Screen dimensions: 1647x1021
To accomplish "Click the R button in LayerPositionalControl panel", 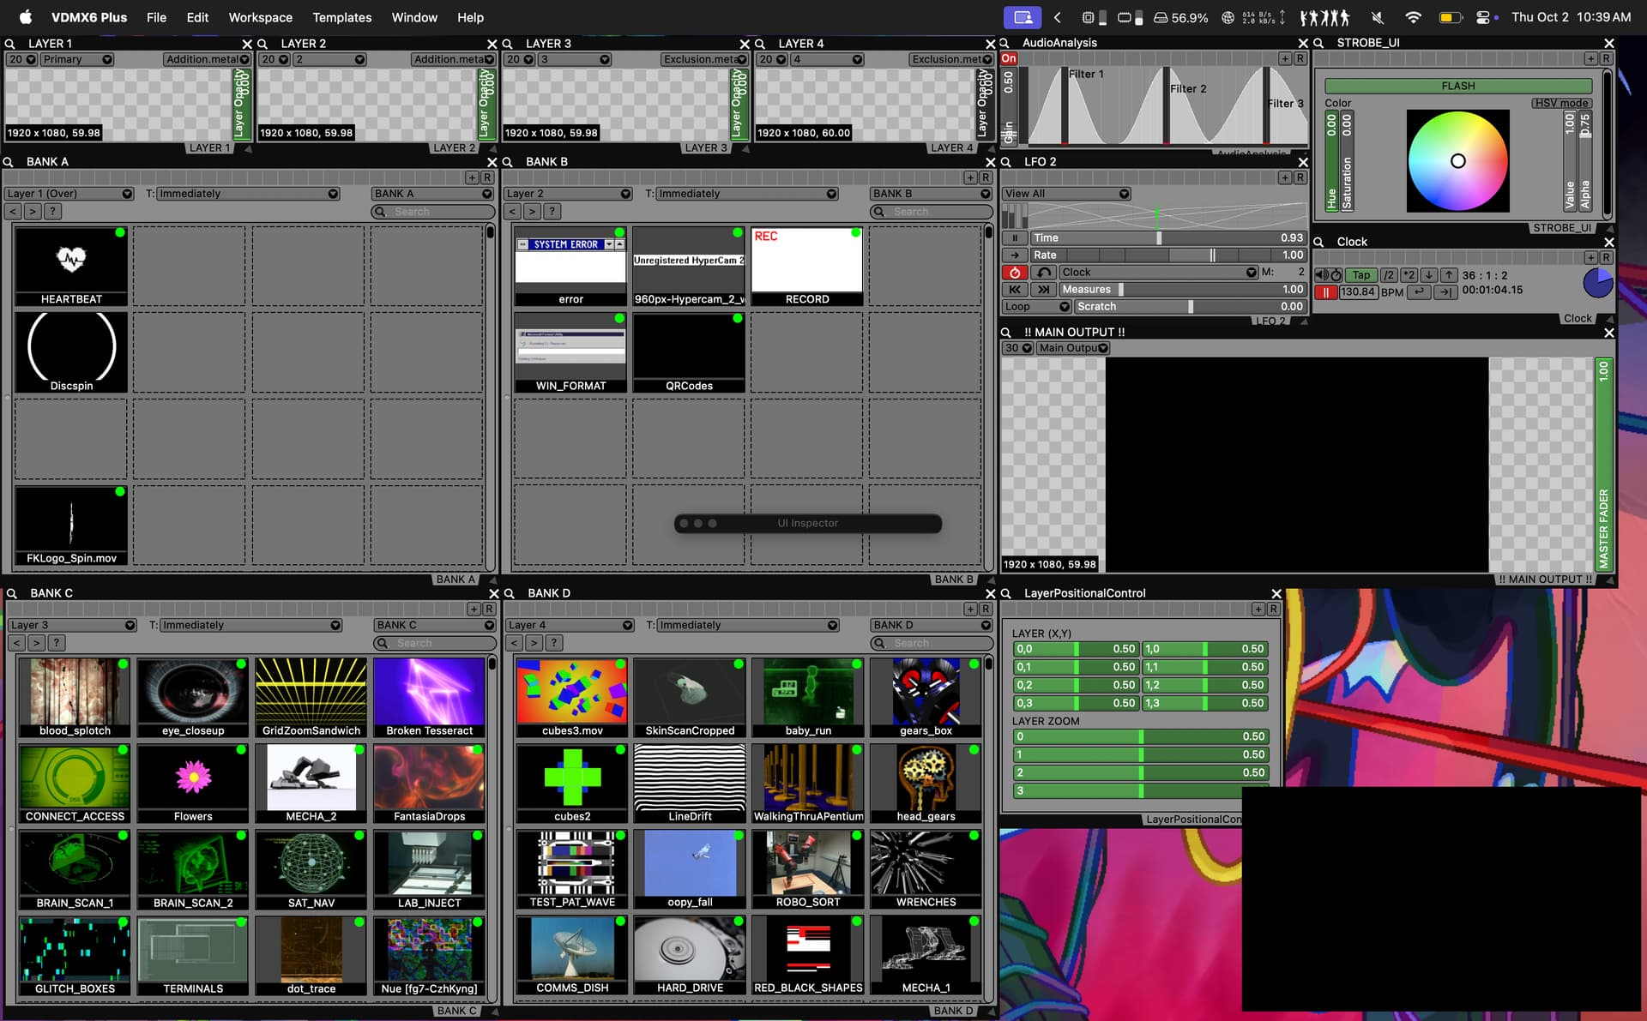I will 1273,610.
